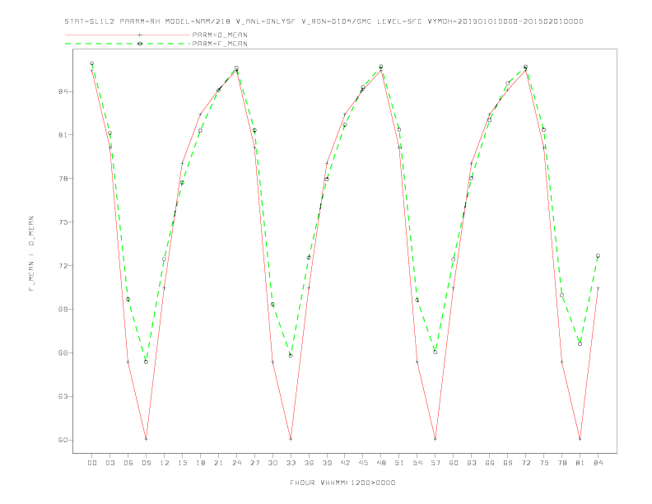Image resolution: width=652 pixels, height=504 pixels.
Task: Click x-axis hour label 00
Action: (x=92, y=463)
